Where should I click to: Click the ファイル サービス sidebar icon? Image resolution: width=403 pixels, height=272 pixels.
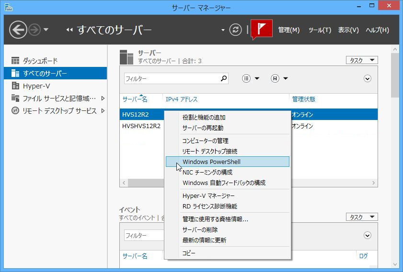(15, 98)
